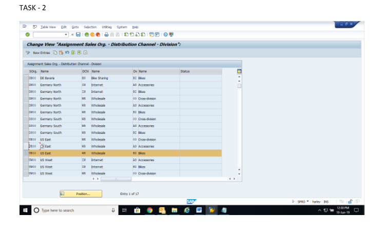
Task: Go to Previous Page icon
Action: [132, 35]
